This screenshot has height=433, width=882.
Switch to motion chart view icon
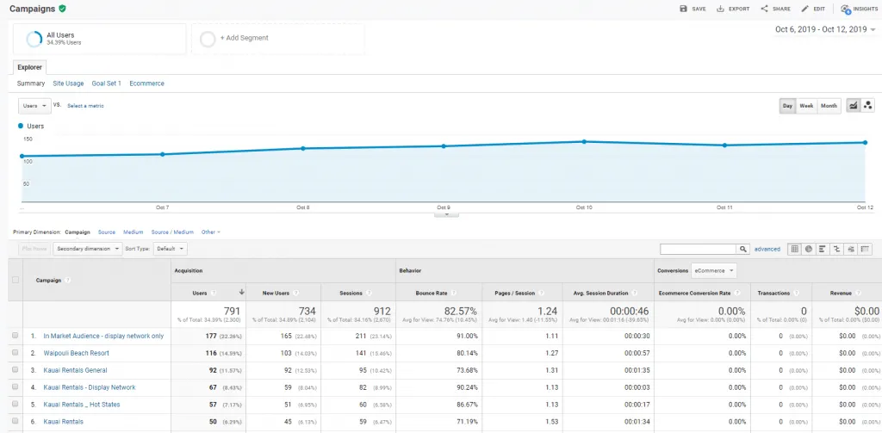[x=867, y=105]
